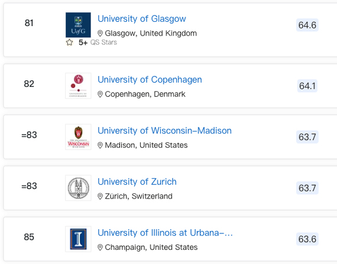This screenshot has width=337, height=264.
Task: Open the University of Glasgow link
Action: pos(142,19)
